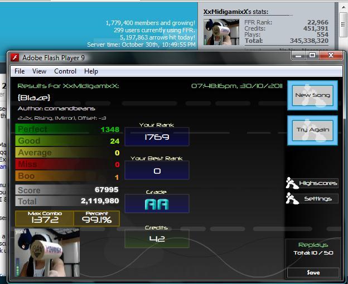The width and height of the screenshot is (348, 284).
Task: Save the replay
Action: (x=313, y=272)
